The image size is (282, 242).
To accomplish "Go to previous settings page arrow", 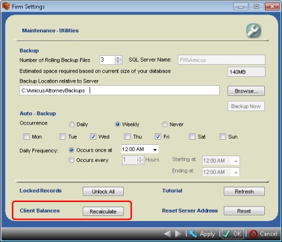I will tap(168, 234).
